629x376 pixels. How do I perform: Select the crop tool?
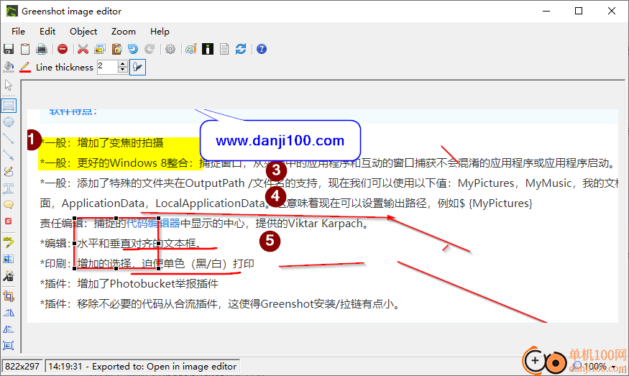point(9,296)
